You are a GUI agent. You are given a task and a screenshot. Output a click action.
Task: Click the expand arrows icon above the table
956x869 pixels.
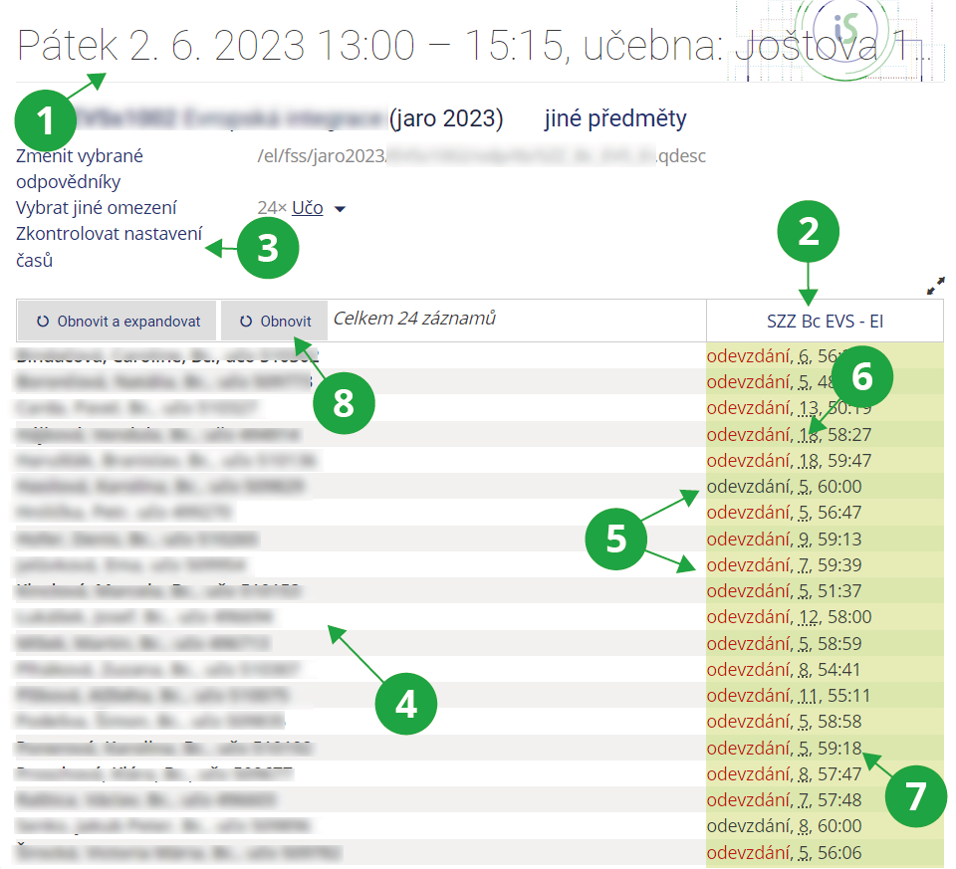pyautogui.click(x=934, y=286)
